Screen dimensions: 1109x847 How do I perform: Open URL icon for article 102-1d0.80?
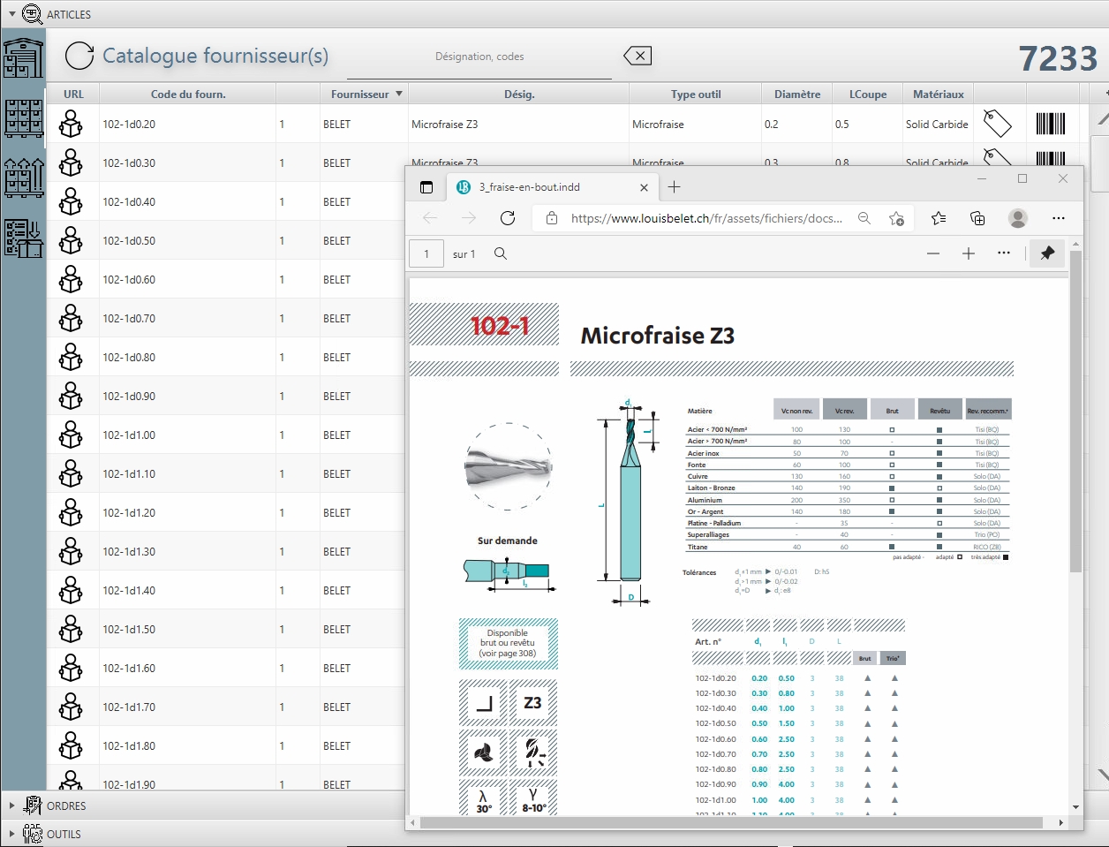pos(71,358)
